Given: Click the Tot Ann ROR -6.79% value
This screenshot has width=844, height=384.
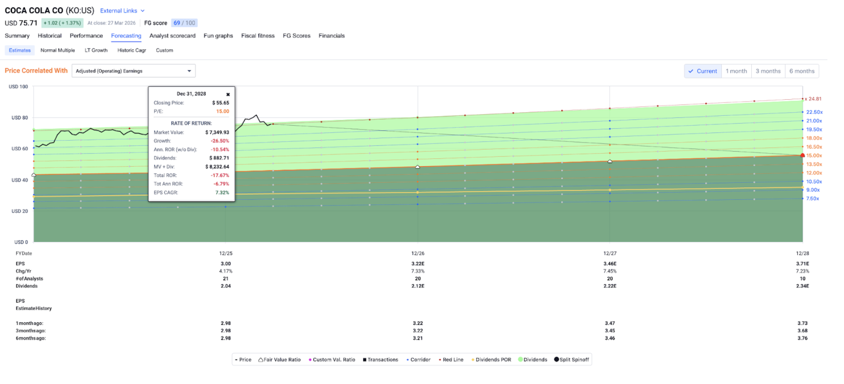Looking at the screenshot, I should (x=221, y=184).
